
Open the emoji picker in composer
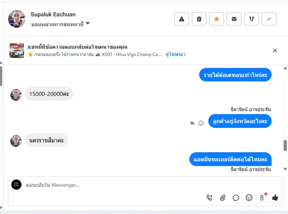tap(249, 198)
